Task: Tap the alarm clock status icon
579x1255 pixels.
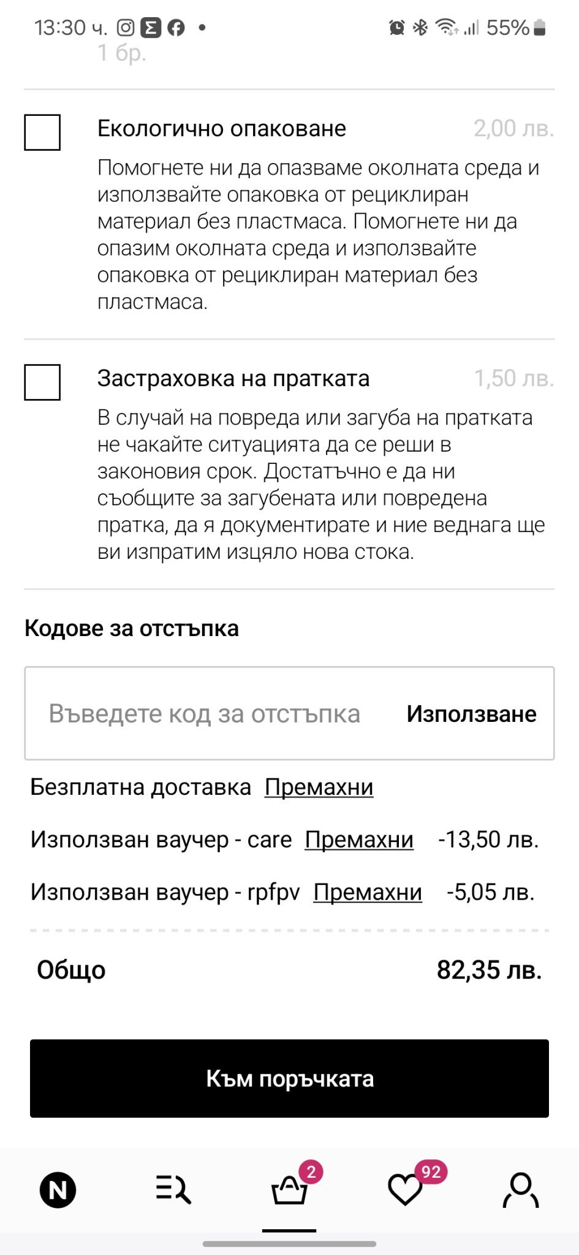Action: [397, 28]
